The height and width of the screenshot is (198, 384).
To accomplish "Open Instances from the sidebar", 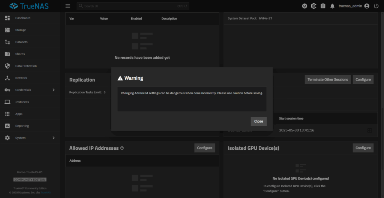I will point(22,102).
